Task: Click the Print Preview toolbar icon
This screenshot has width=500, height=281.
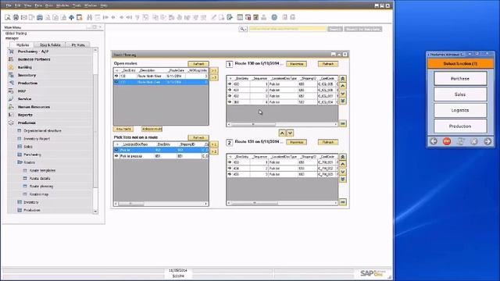Action: 8,17
